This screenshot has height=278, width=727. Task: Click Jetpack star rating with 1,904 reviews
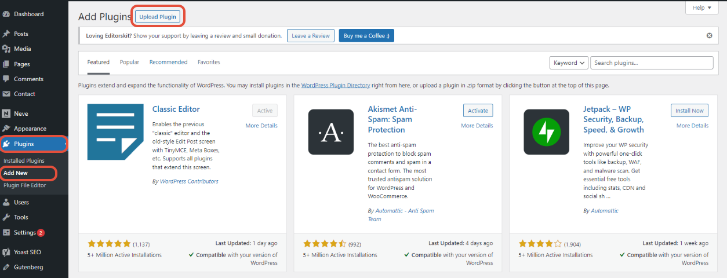click(540, 244)
